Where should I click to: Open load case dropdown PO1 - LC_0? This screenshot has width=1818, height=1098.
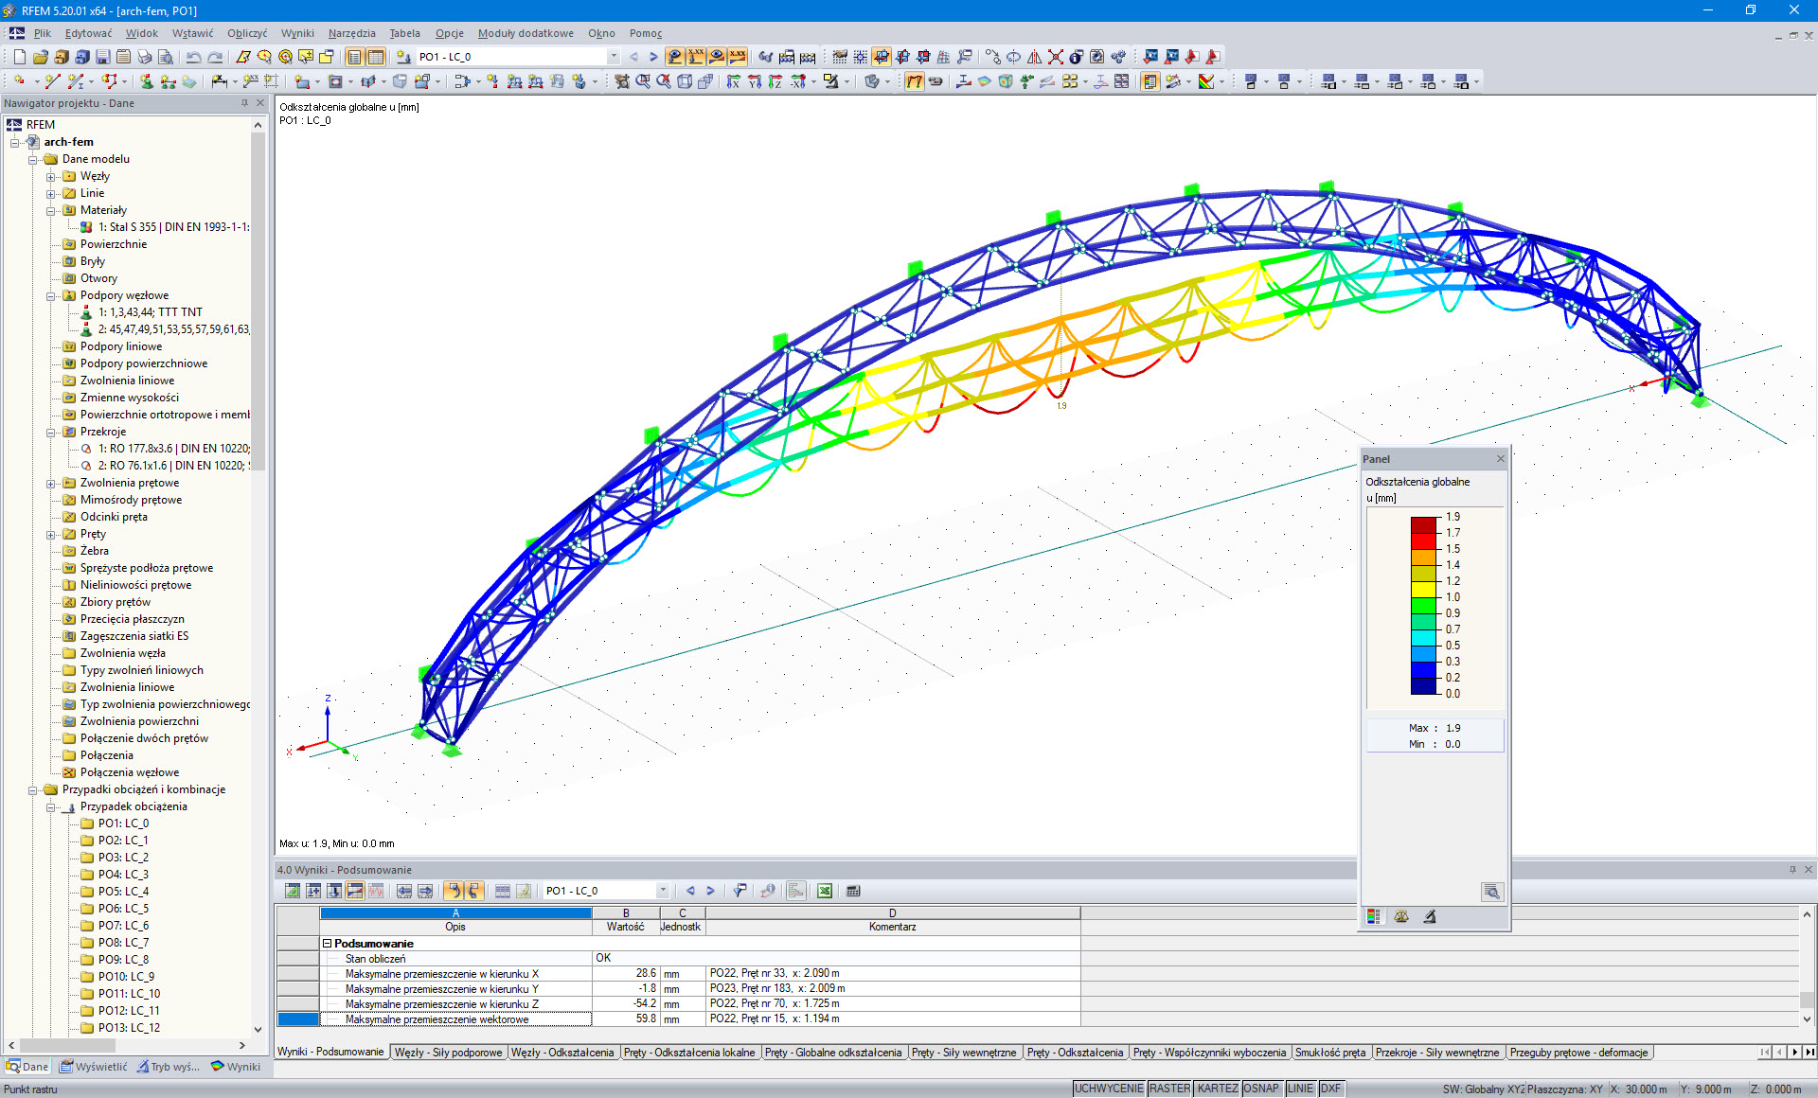click(x=614, y=57)
